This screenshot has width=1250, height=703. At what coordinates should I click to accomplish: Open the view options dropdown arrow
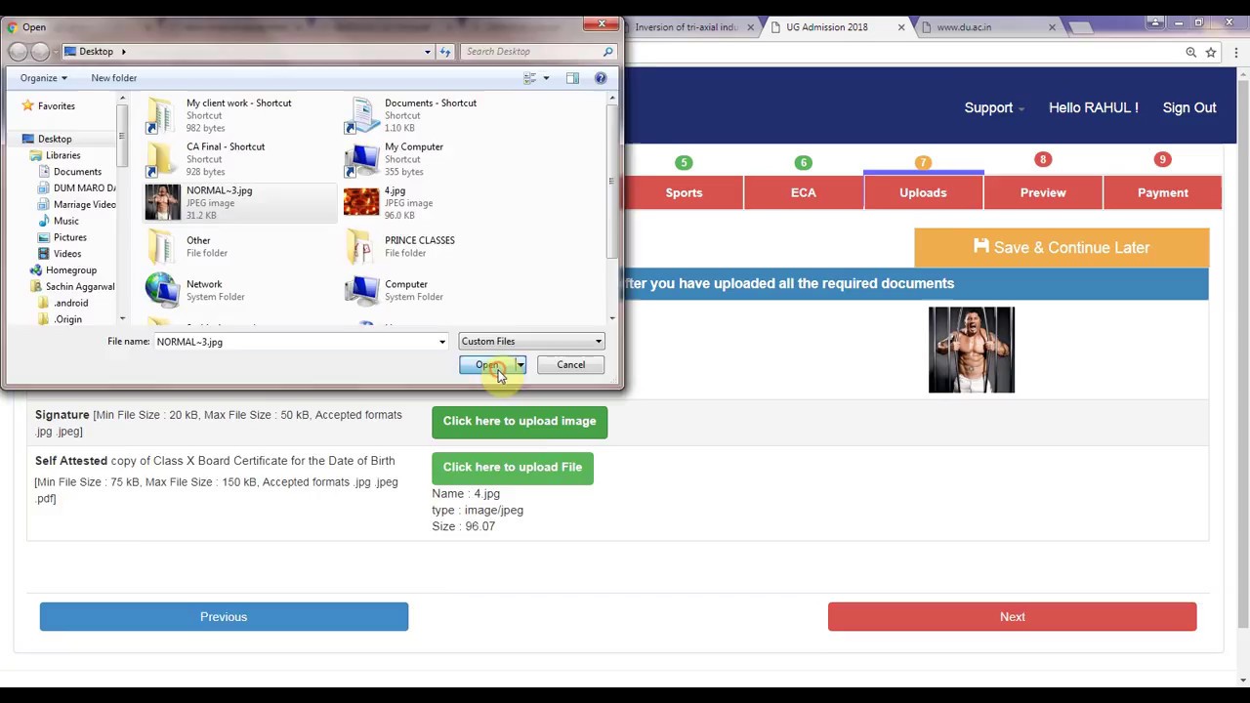click(x=546, y=78)
